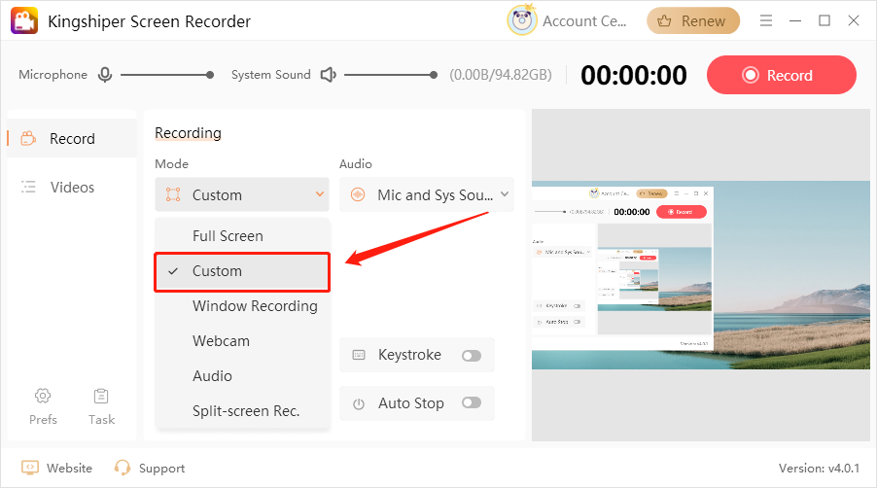Click the Audio dropdown chevron arrow
The image size is (877, 488).
click(505, 194)
